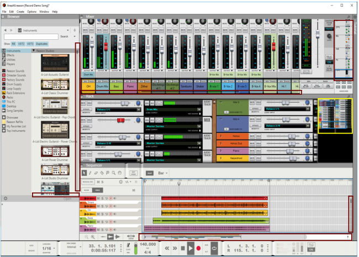Image resolution: width=359 pixels, height=257 pixels.
Task: Click the Rewind button in transport
Action: (x=167, y=248)
